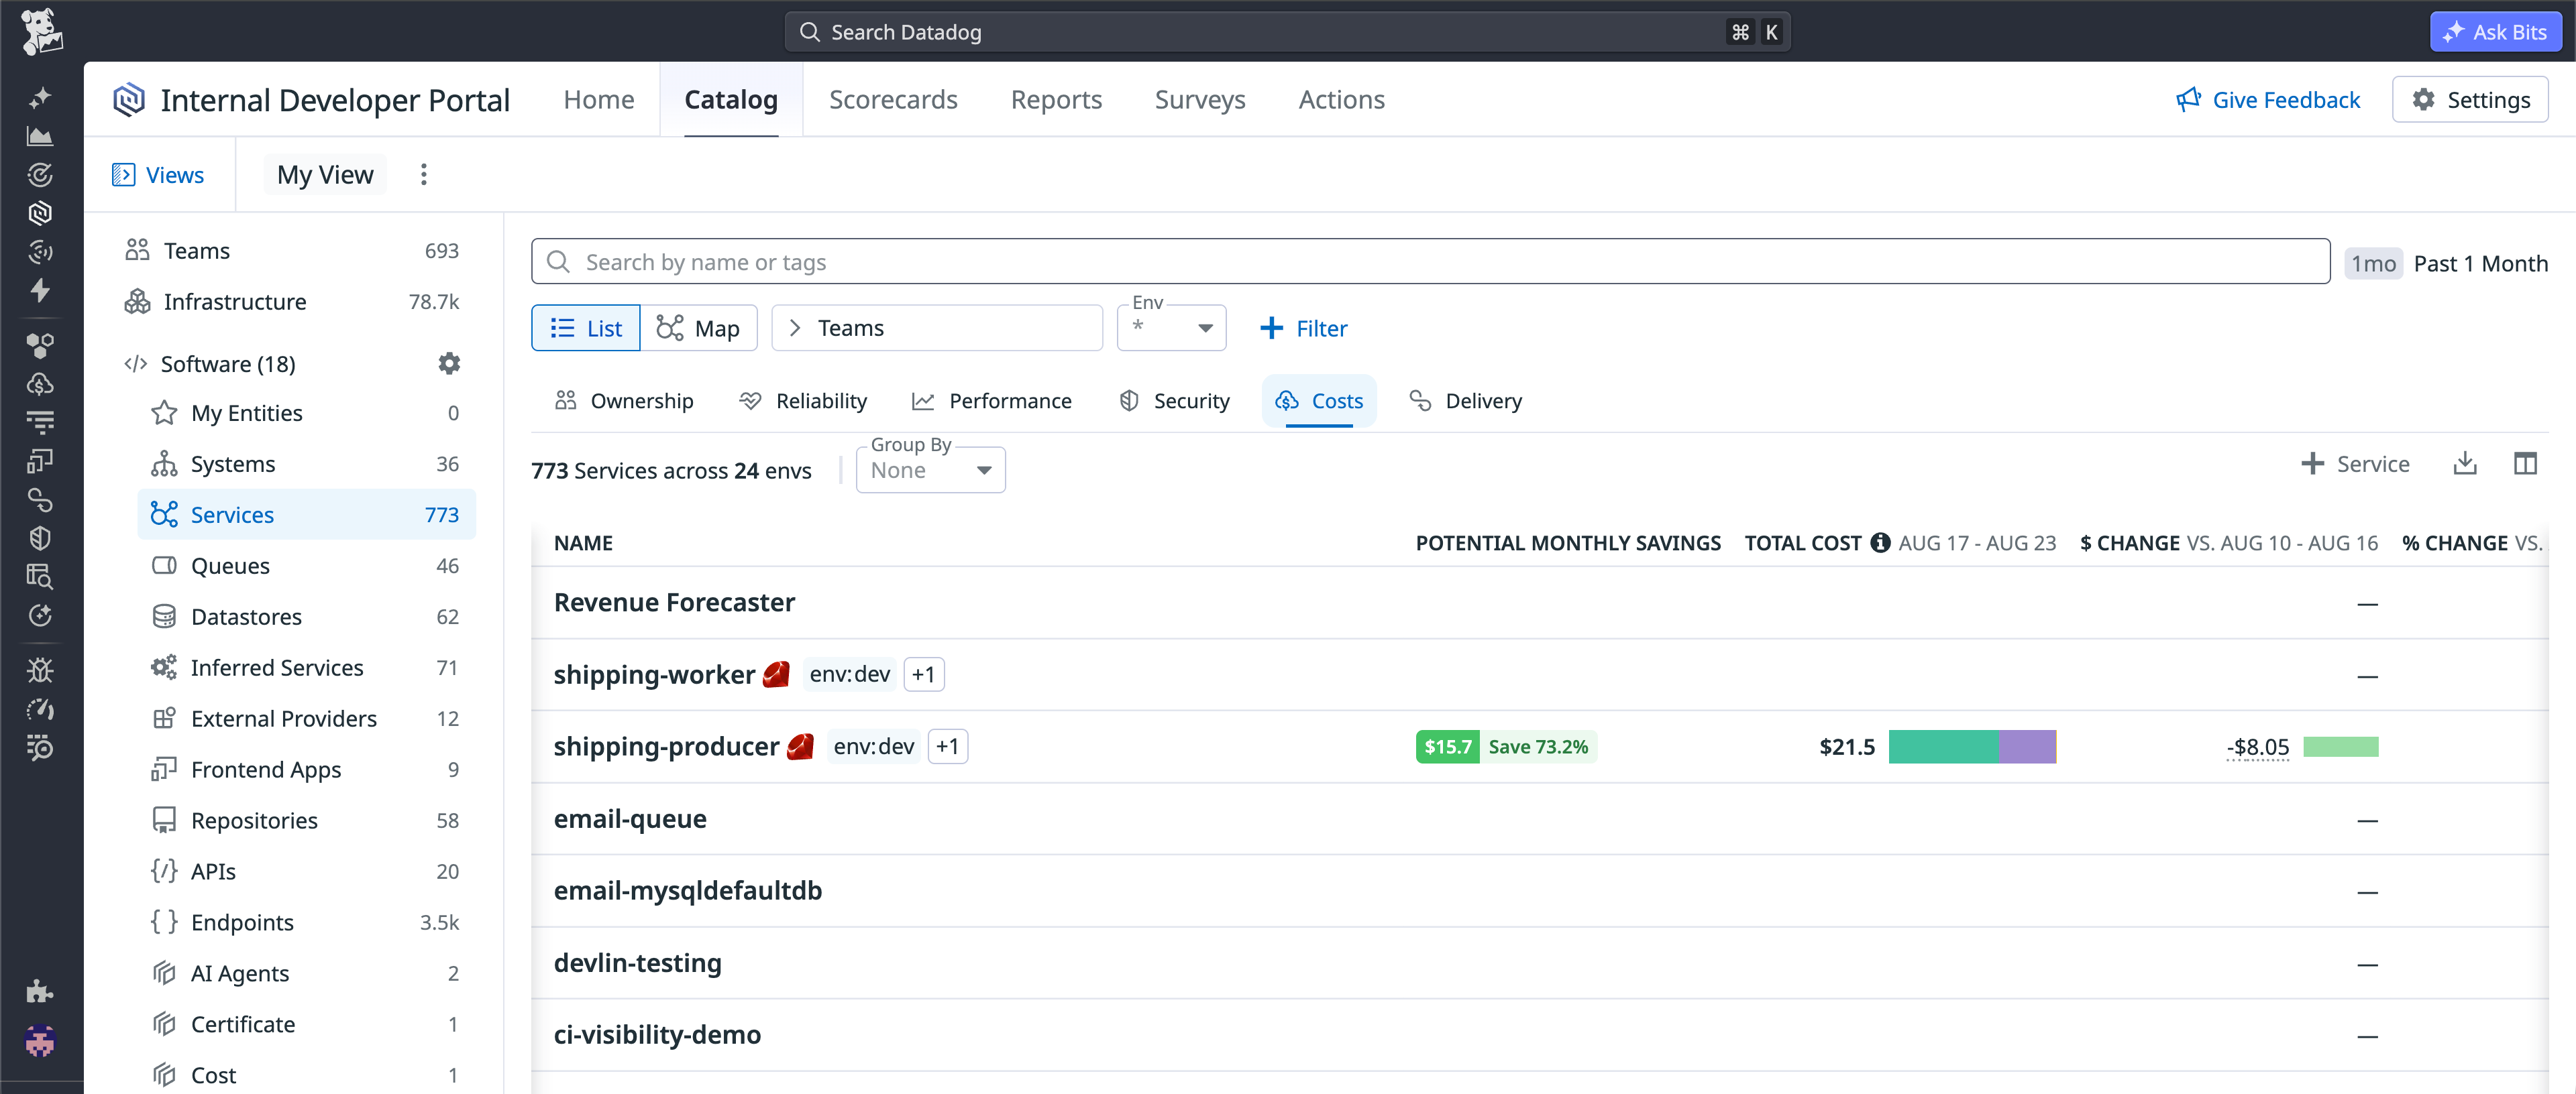
Task: Click the $15.7 savings badge
Action: click(x=1447, y=746)
